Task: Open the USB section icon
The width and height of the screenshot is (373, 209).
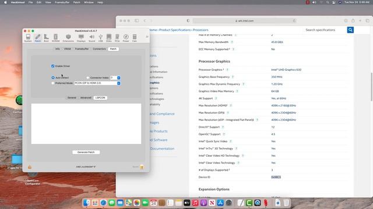Action: click(101, 38)
